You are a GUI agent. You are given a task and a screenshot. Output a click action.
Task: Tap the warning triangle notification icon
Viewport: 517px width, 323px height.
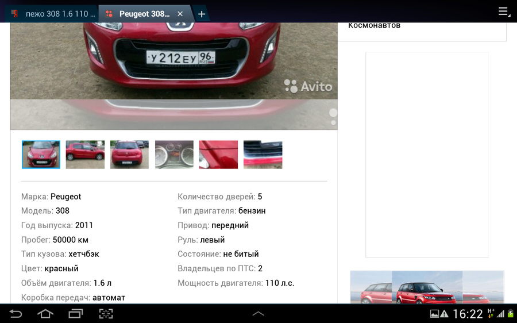(444, 314)
